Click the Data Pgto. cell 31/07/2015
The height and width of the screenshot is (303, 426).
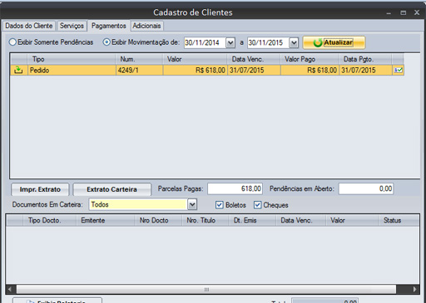pyautogui.click(x=365, y=71)
